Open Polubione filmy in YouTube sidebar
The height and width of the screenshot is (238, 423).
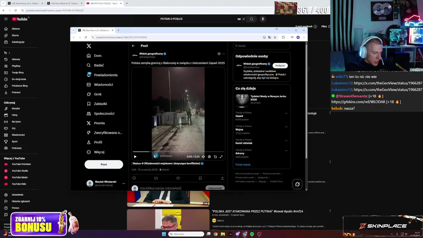coord(16,86)
